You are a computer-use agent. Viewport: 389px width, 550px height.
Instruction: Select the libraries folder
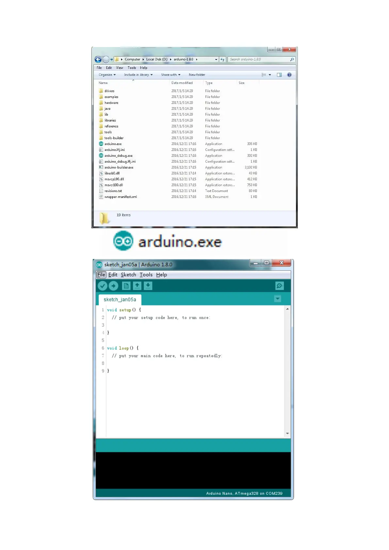click(x=110, y=120)
